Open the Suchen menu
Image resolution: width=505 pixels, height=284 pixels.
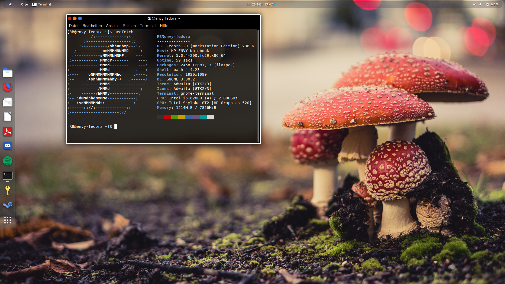tap(129, 26)
